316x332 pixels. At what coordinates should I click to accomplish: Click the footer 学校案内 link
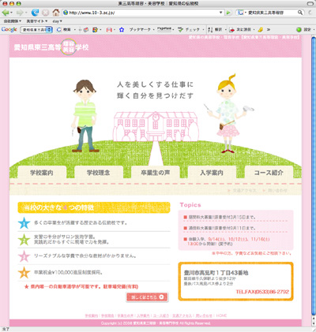(92, 315)
